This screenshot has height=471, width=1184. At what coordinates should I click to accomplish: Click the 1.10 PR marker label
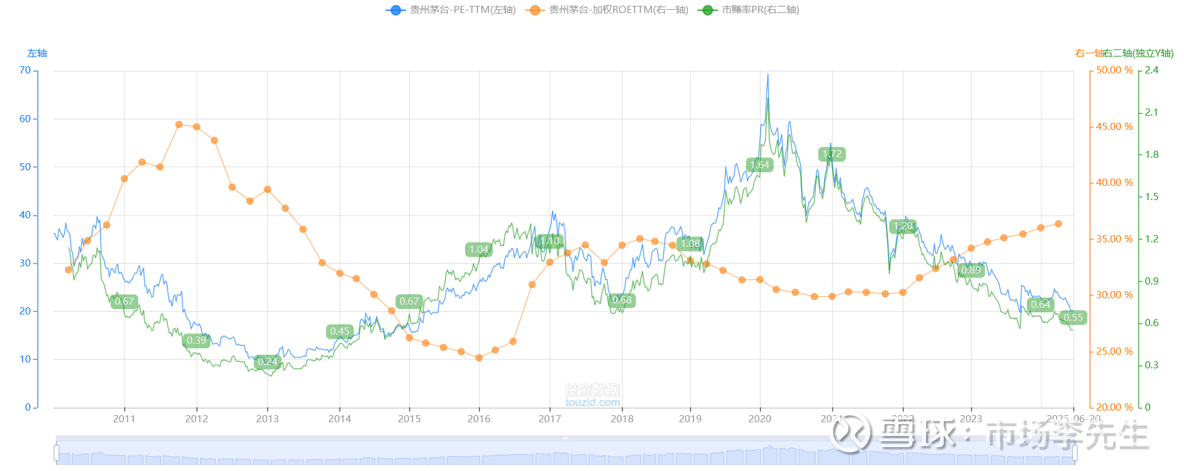[549, 240]
